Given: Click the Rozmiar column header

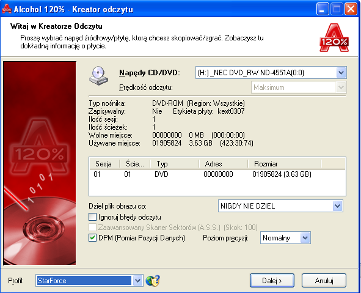Looking at the screenshot, I should 285,164.
